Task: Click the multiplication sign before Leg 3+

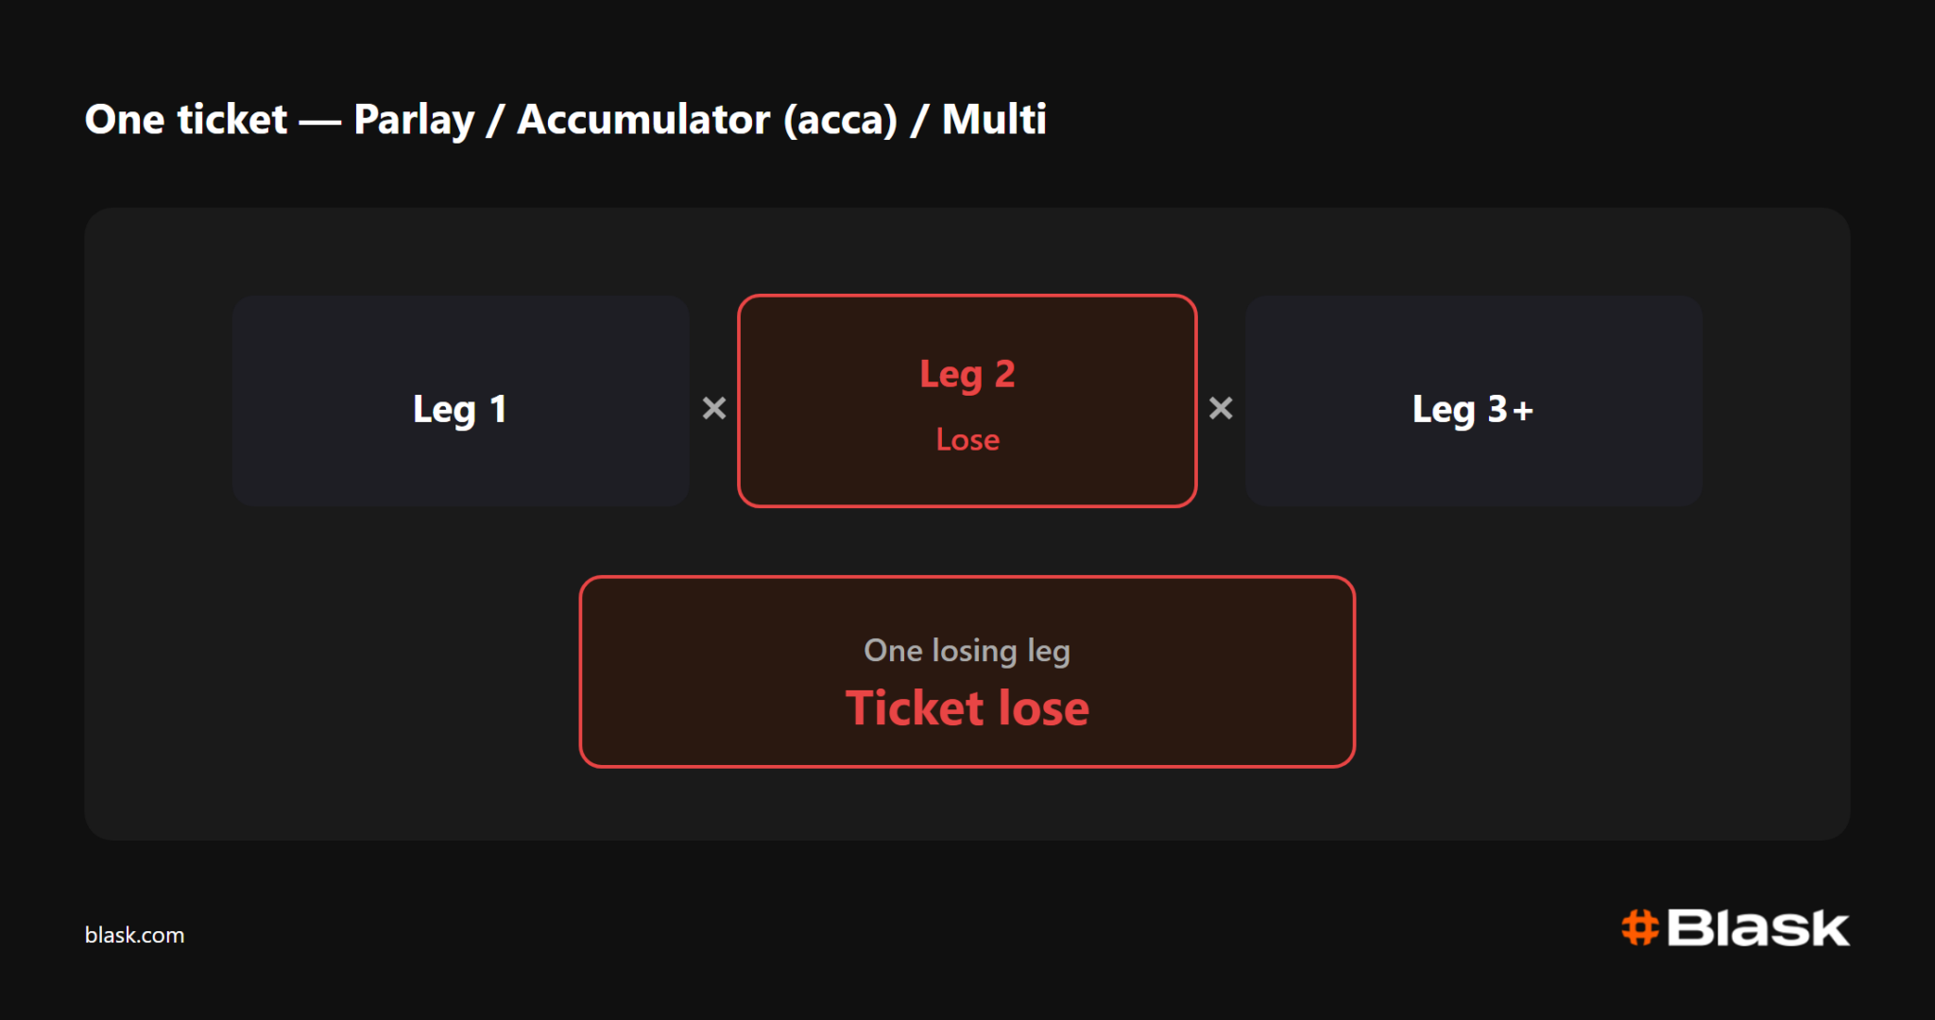Action: 1221,408
